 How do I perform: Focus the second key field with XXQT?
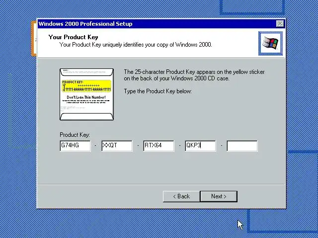coord(117,146)
